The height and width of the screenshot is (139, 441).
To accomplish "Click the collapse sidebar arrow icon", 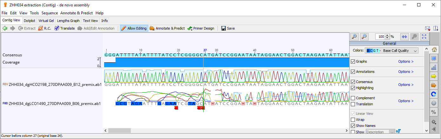I will 434,129.
